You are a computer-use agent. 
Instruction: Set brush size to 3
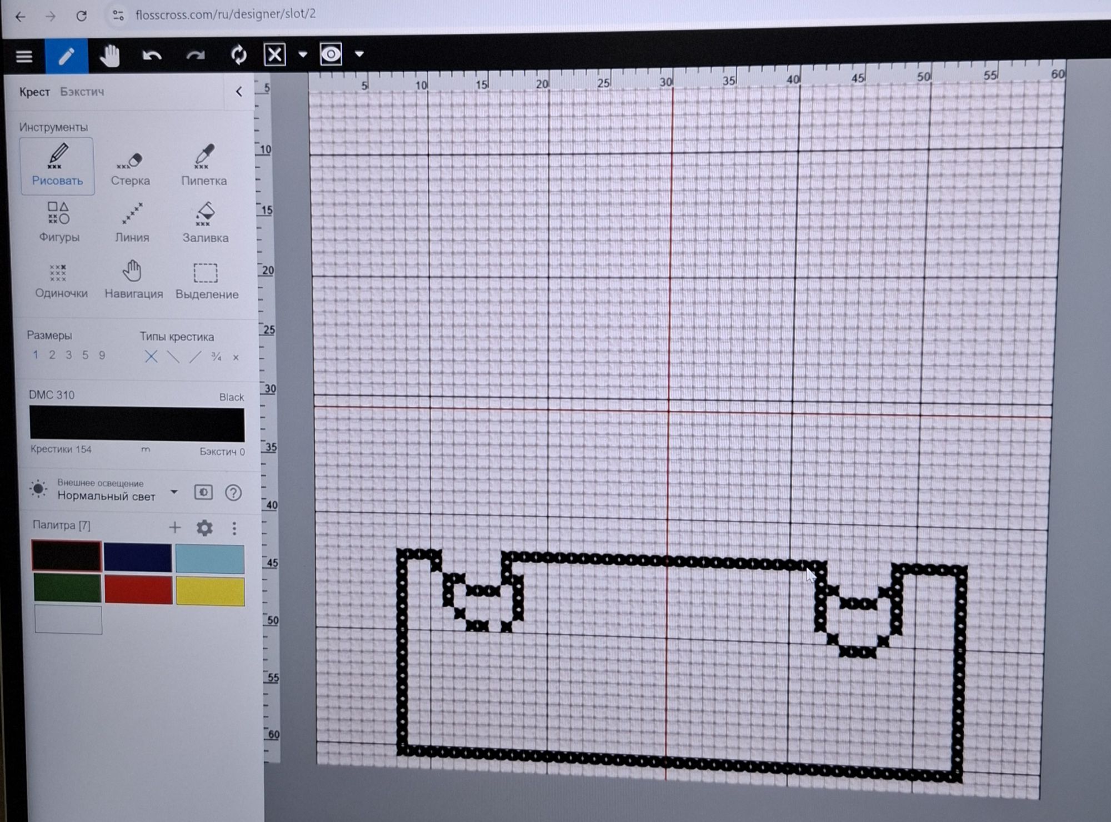pyautogui.click(x=68, y=355)
